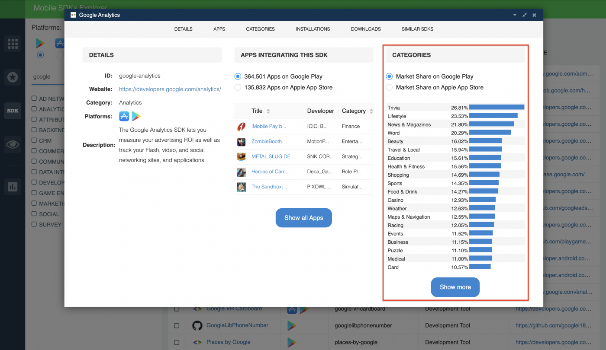Open the star favorites icon in sidebar
Screen dimensions: 606x350
point(13,77)
